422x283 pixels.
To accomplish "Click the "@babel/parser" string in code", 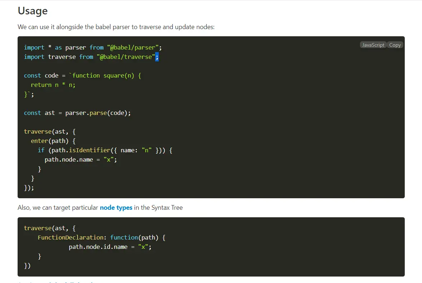I will [133, 48].
